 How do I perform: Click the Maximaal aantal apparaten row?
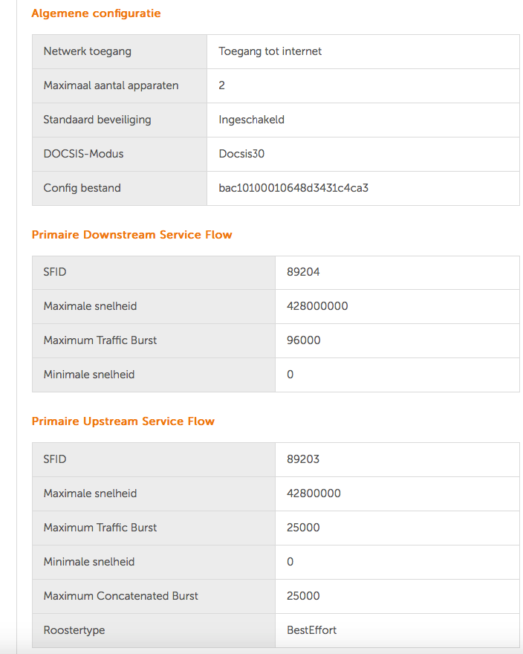(276, 86)
